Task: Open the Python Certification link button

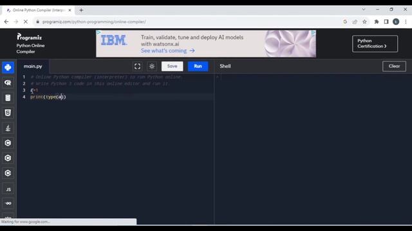Action: click(x=375, y=44)
